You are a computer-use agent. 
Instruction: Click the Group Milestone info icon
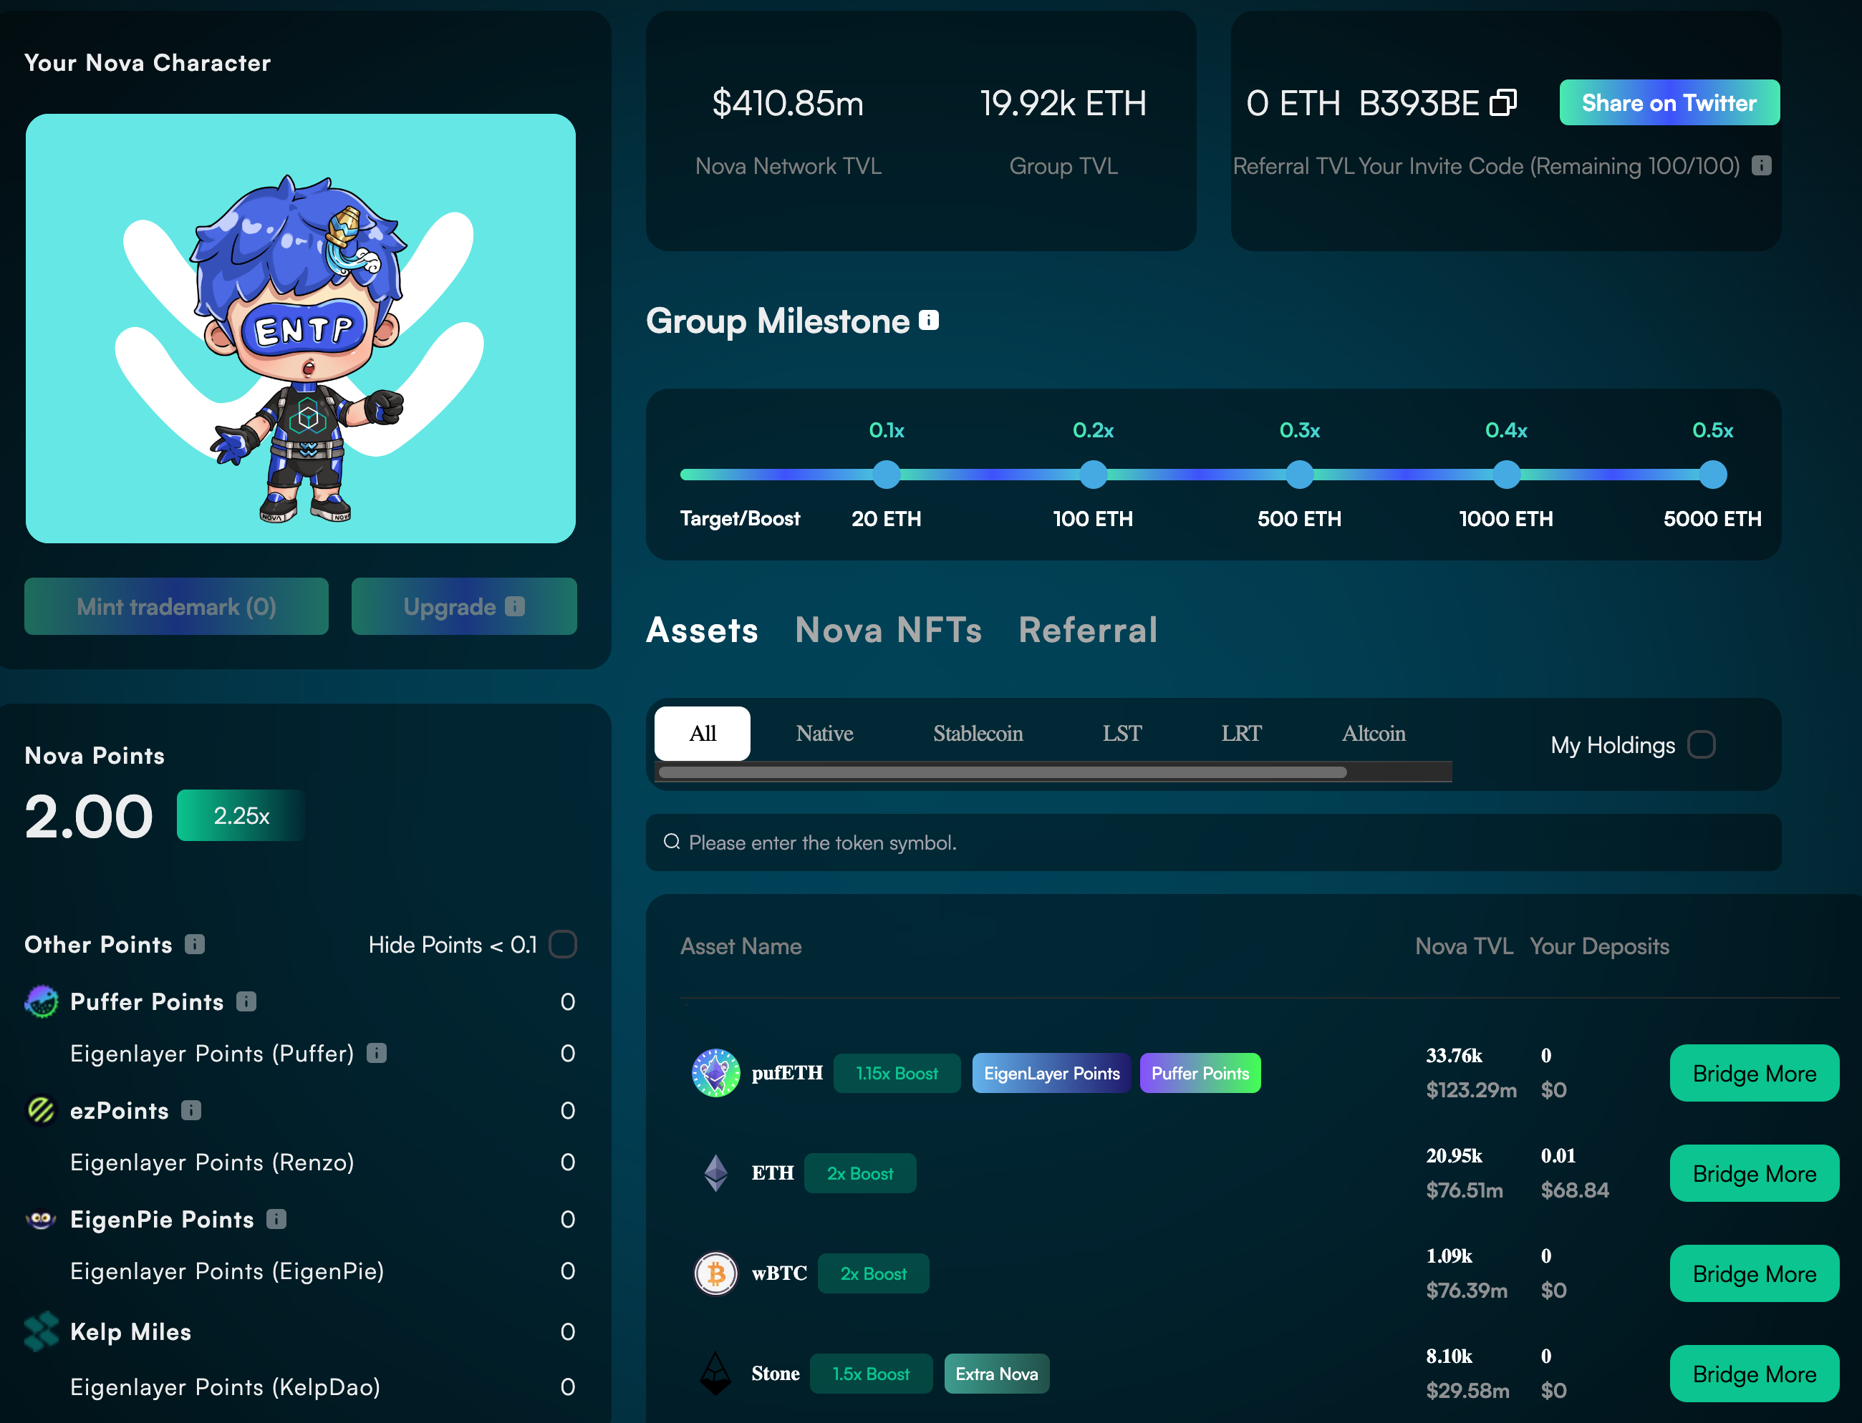[x=929, y=320]
